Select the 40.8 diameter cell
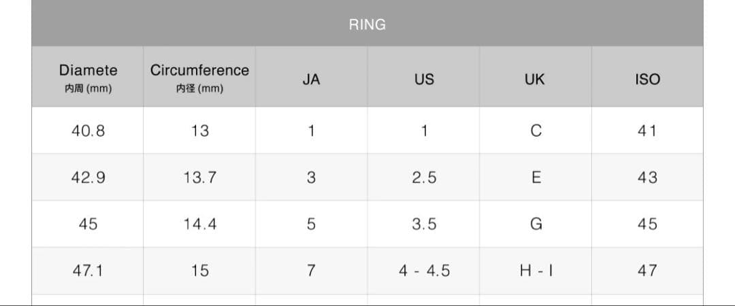This screenshot has width=735, height=306. point(88,131)
